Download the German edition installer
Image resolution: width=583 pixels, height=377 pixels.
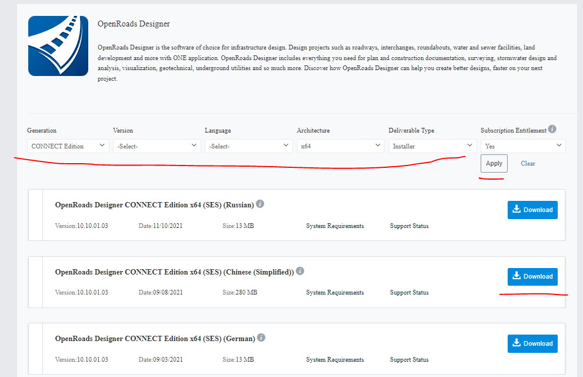point(532,343)
